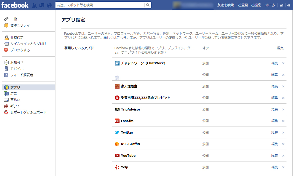Open 一般 settings in sidebar

tap(14, 19)
